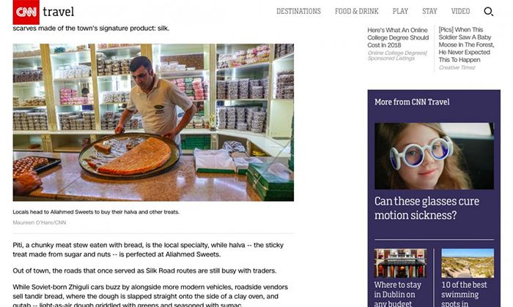Open 'Where to stay in Dublin' article

(397, 294)
